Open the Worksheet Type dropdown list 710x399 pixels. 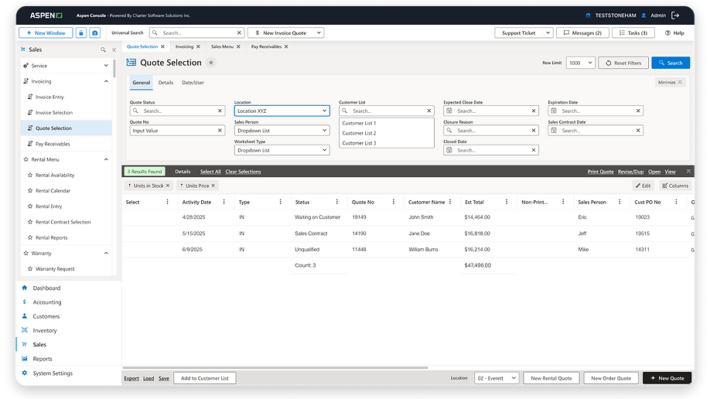(282, 150)
